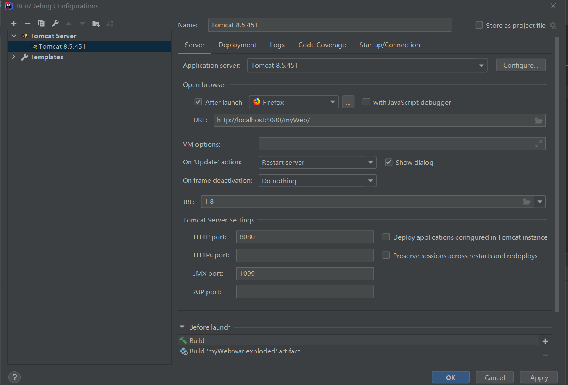Image resolution: width=568 pixels, height=385 pixels.
Task: Browse JRE folder icon
Action: pos(526,202)
